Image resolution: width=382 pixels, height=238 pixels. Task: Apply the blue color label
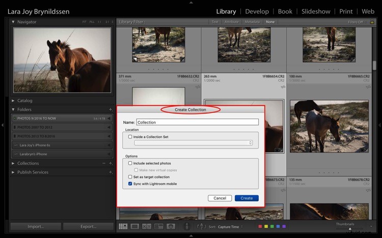(x=278, y=226)
